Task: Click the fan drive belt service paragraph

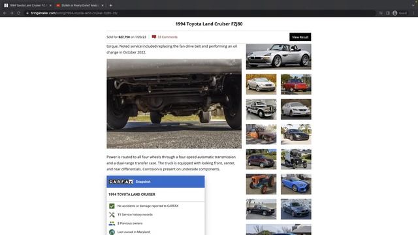Action: pos(172,49)
